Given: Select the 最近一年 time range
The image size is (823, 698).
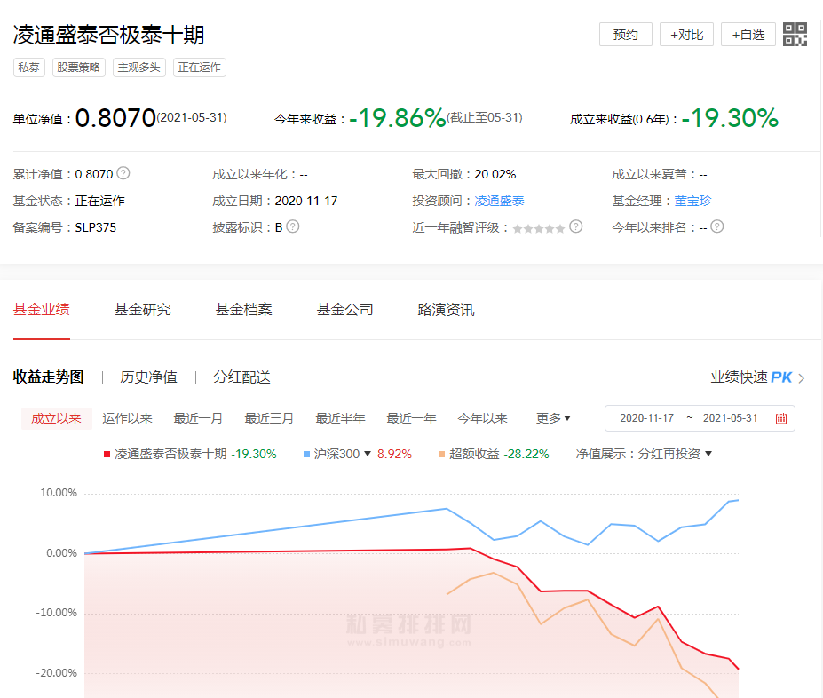Looking at the screenshot, I should 412,418.
